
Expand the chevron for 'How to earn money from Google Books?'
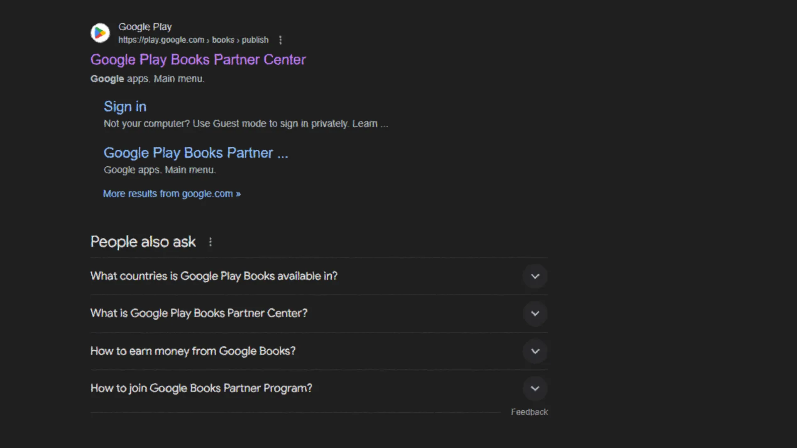[x=535, y=351]
